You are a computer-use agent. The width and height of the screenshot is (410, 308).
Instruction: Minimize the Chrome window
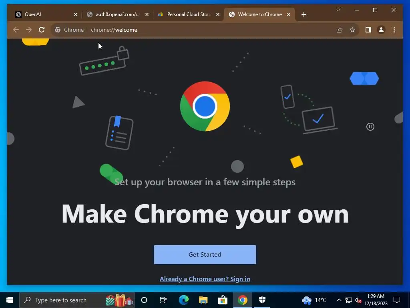(357, 10)
